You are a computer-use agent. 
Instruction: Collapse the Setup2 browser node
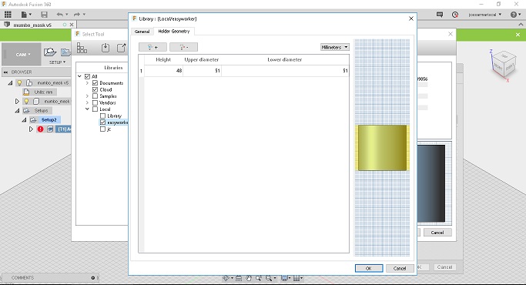[x=24, y=120]
